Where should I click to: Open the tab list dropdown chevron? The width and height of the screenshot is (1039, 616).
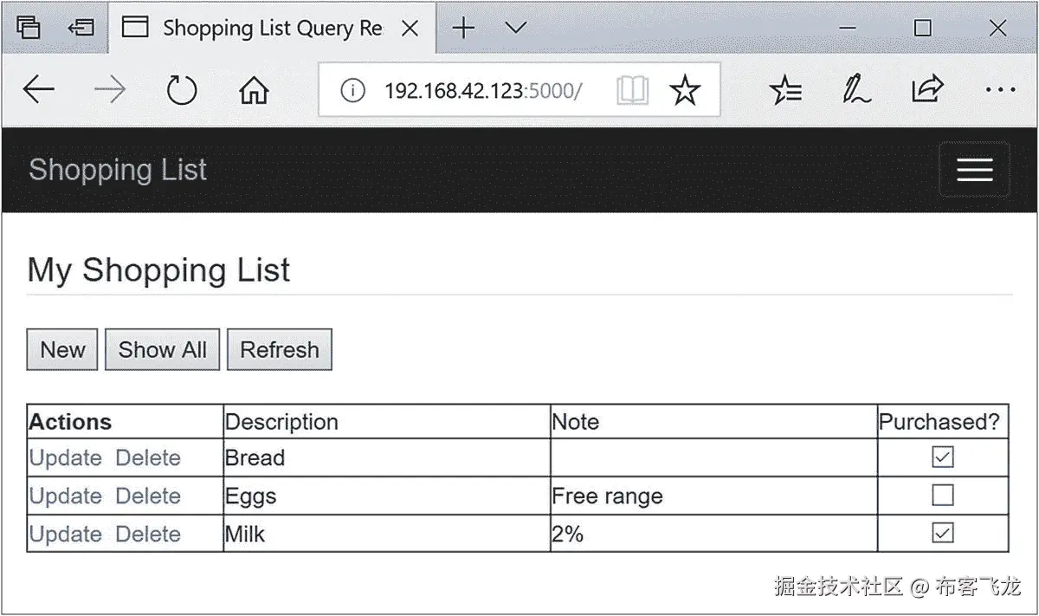tap(516, 29)
